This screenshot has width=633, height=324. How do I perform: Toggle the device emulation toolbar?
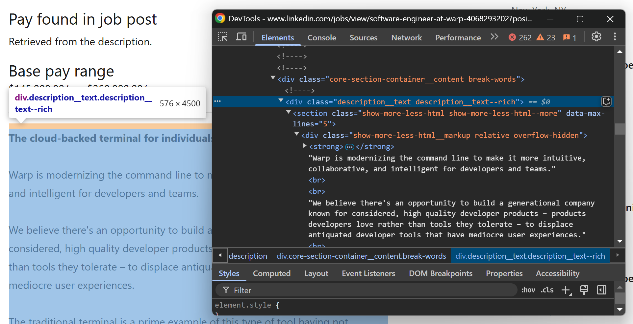tap(241, 37)
